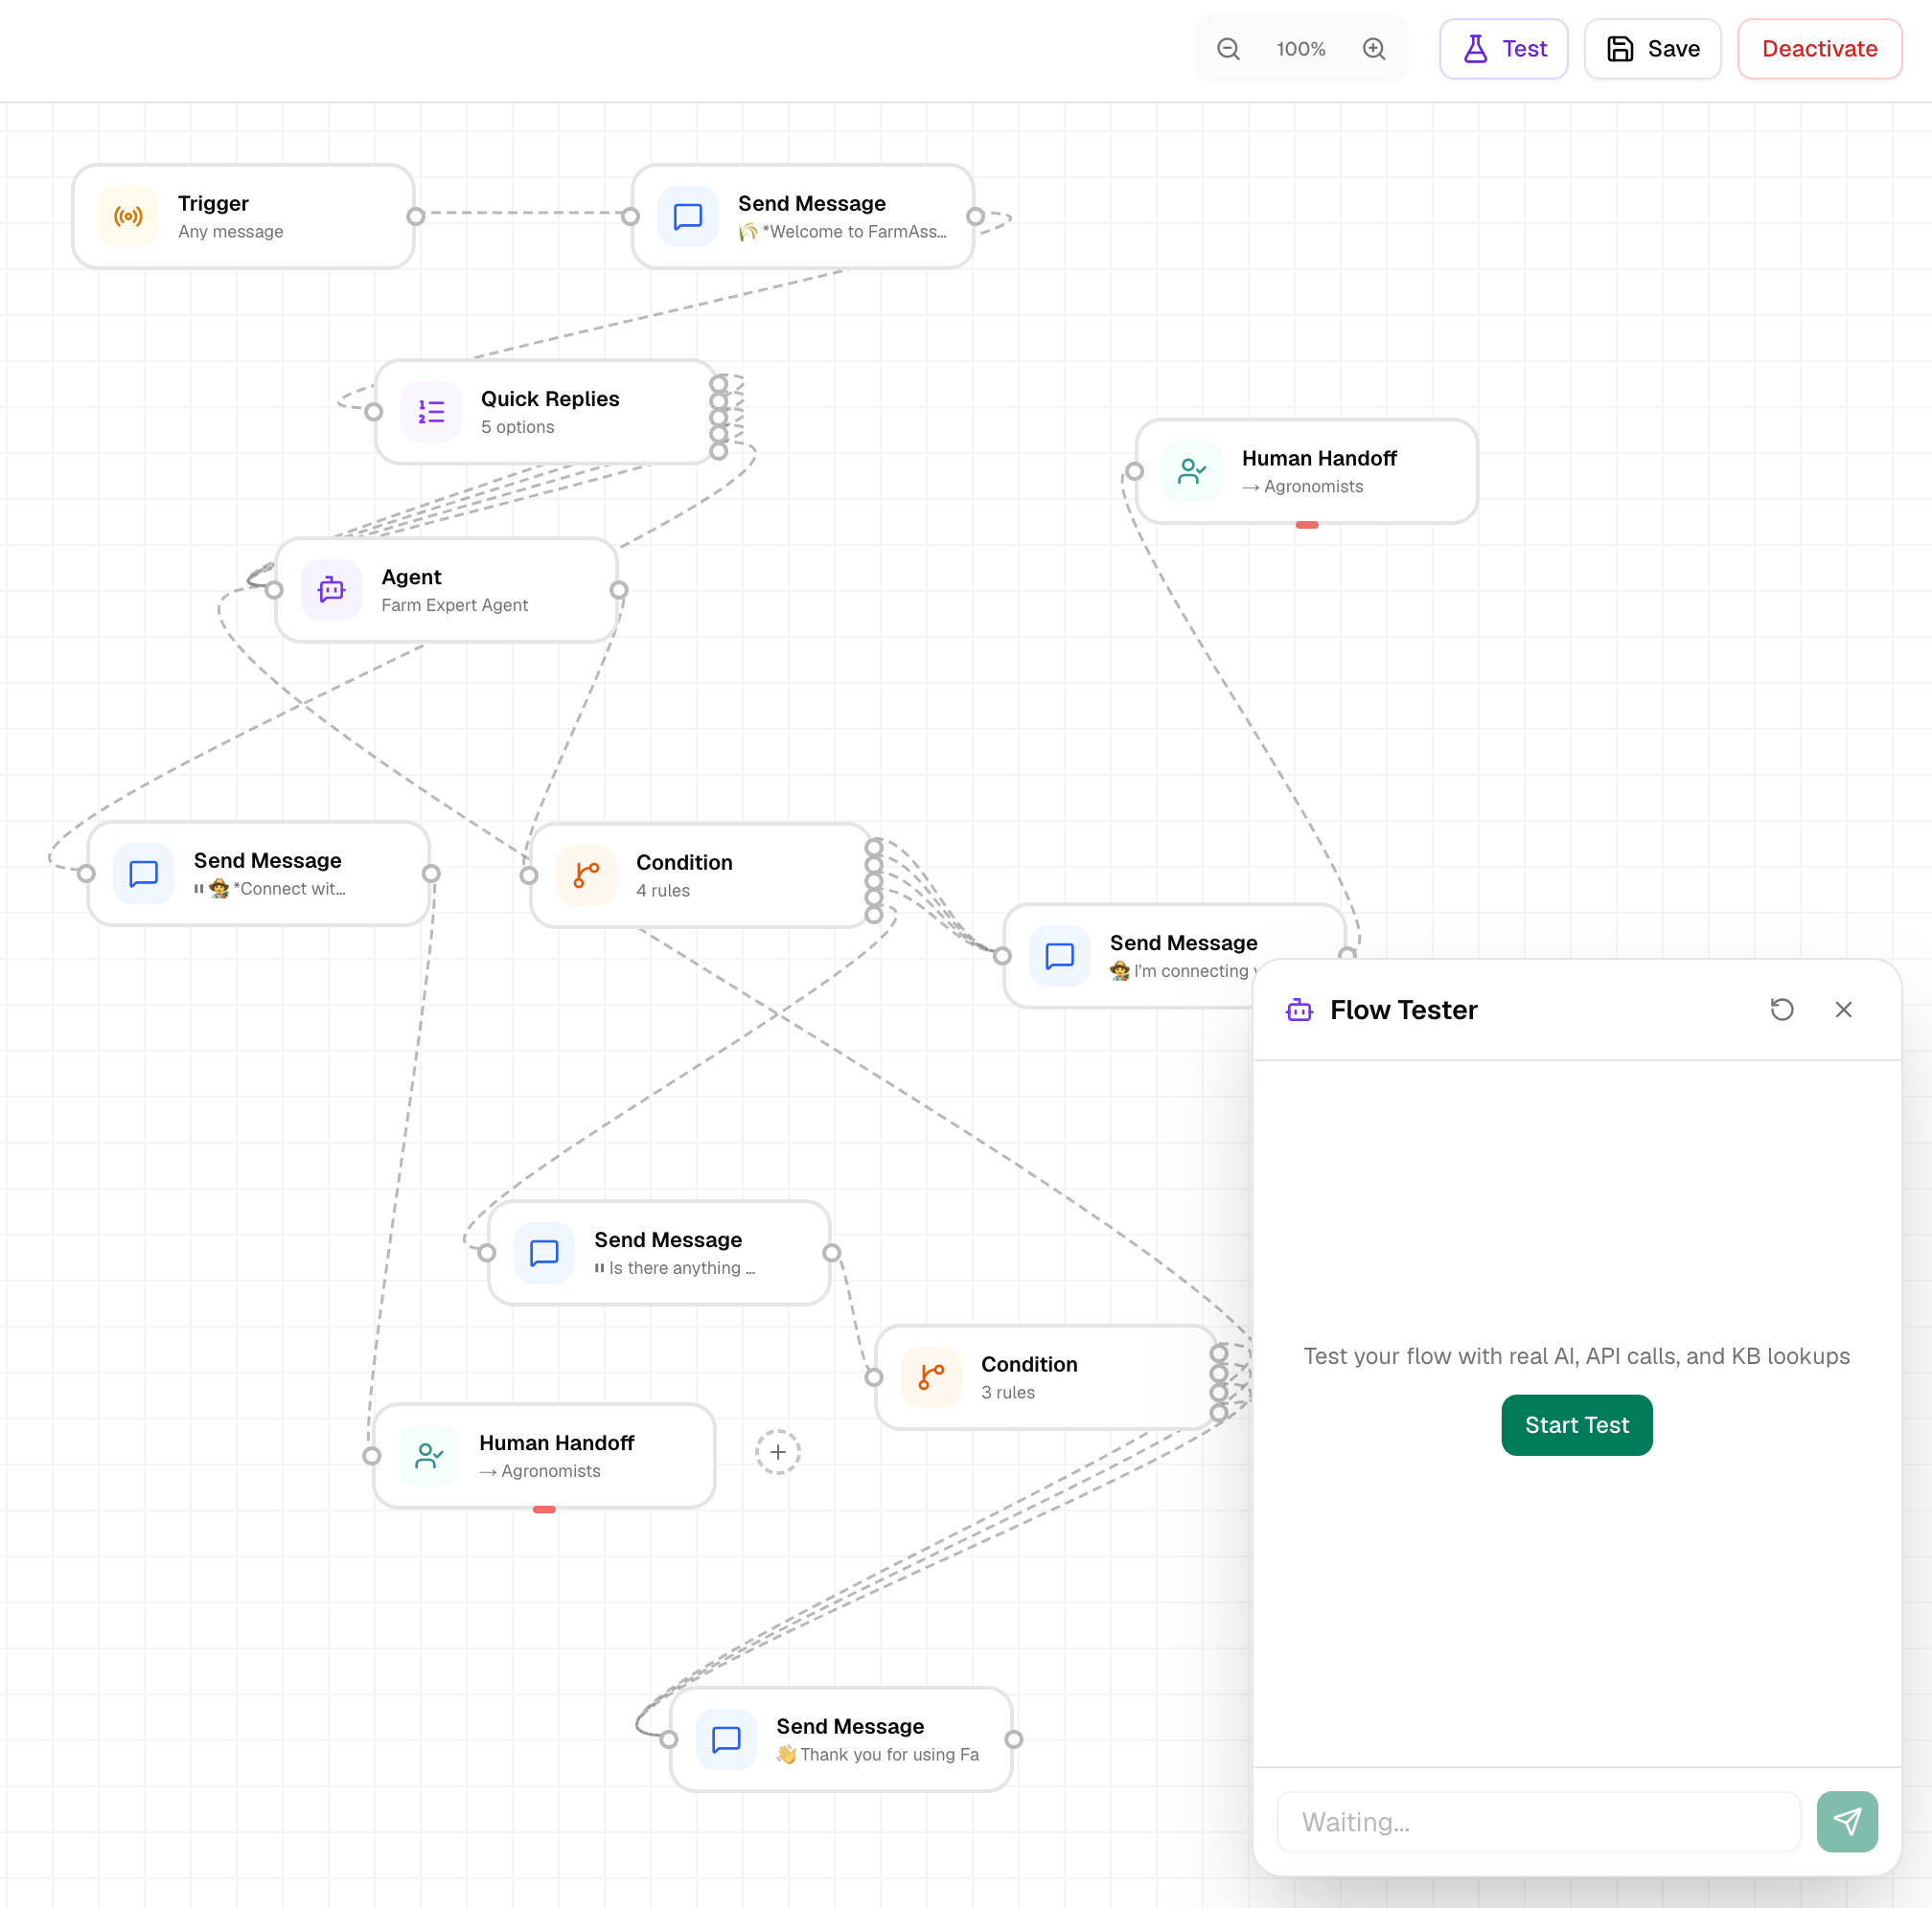Click the Deactivate button
This screenshot has width=1932, height=1908.
point(1819,49)
